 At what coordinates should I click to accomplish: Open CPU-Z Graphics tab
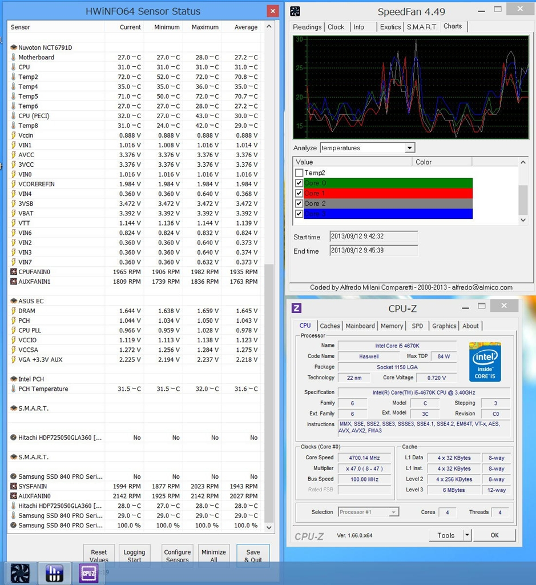click(x=444, y=326)
